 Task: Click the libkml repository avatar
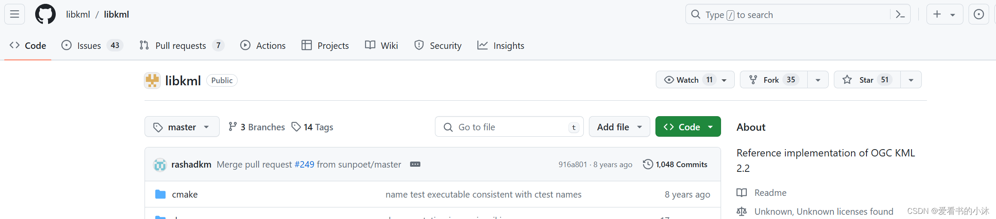tap(152, 80)
